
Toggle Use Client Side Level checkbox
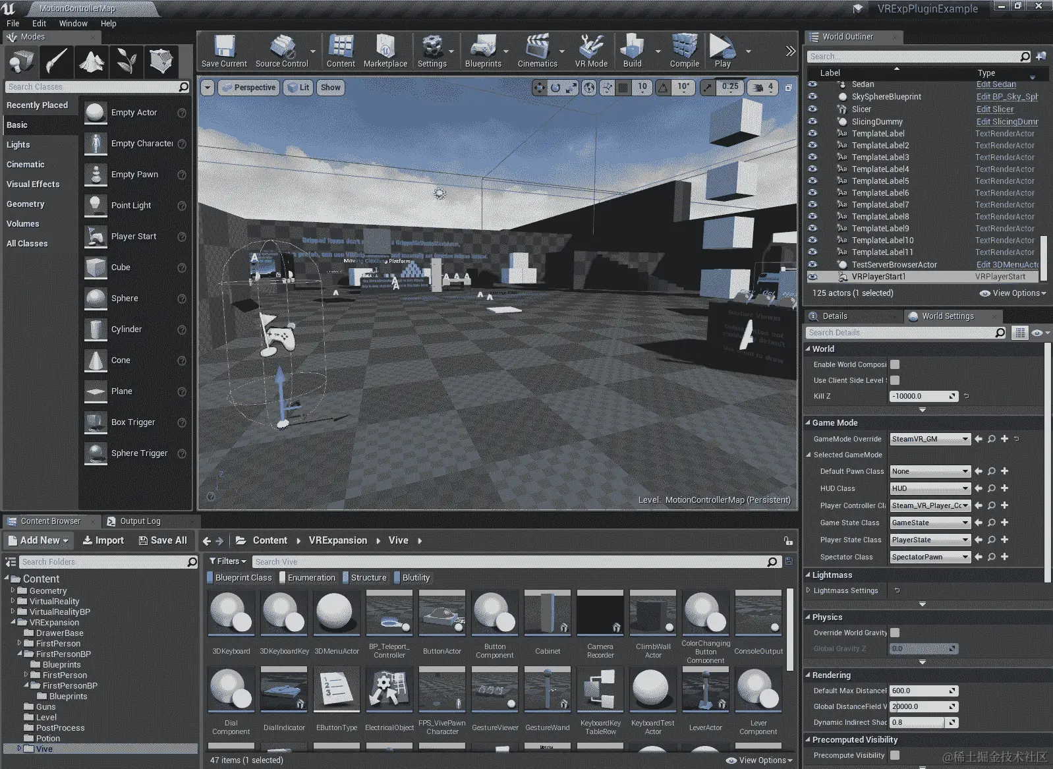[x=895, y=380]
